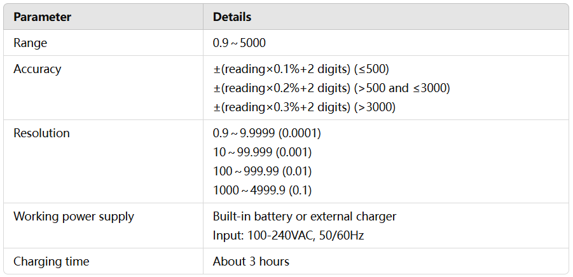The height and width of the screenshot is (277, 573).
Task: Select the Range row label
Action: [x=31, y=43]
